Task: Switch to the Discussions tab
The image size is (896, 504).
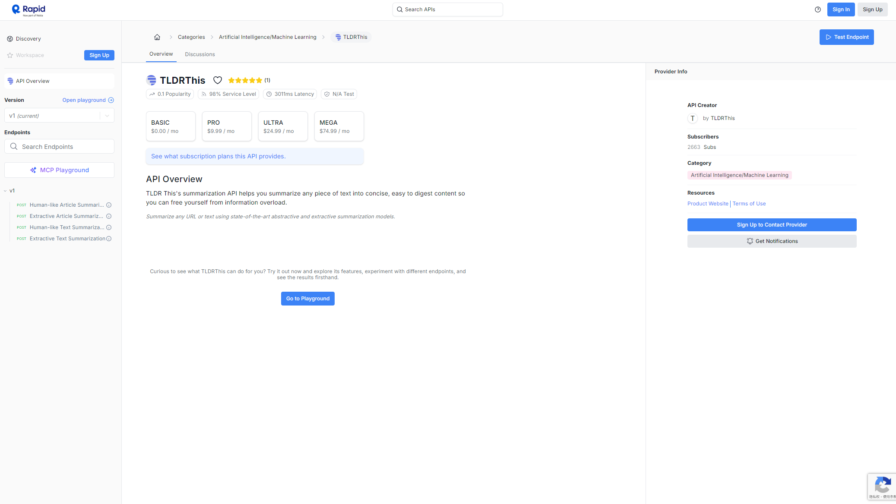Action: pos(200,54)
